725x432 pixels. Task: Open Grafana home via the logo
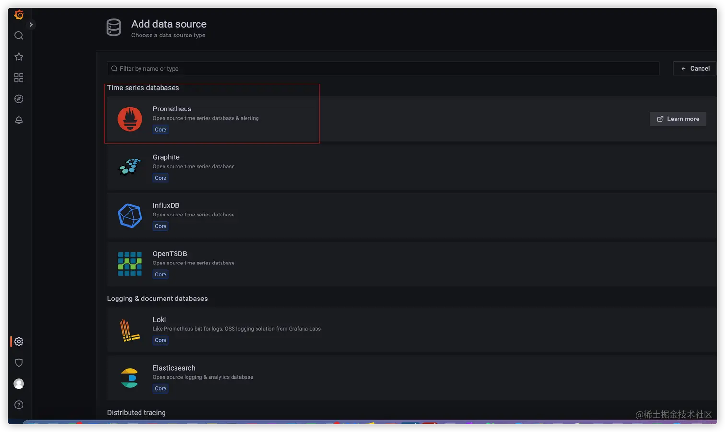click(19, 15)
